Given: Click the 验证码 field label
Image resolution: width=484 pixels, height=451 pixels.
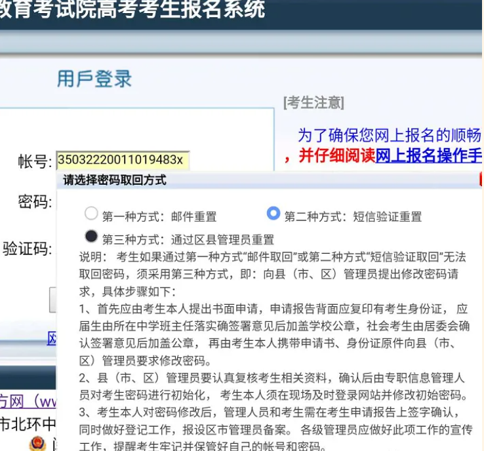Looking at the screenshot, I should click(x=27, y=248).
